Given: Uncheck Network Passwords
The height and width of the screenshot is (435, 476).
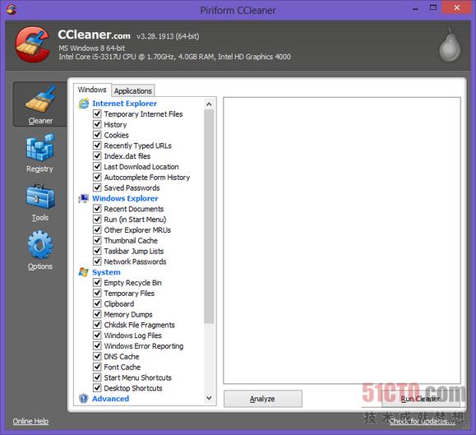Looking at the screenshot, I should 97,261.
